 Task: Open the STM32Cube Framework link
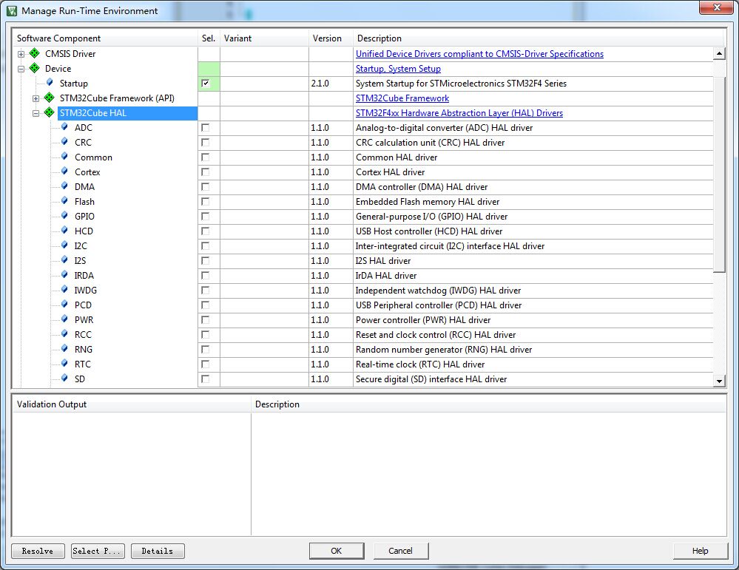(x=402, y=98)
